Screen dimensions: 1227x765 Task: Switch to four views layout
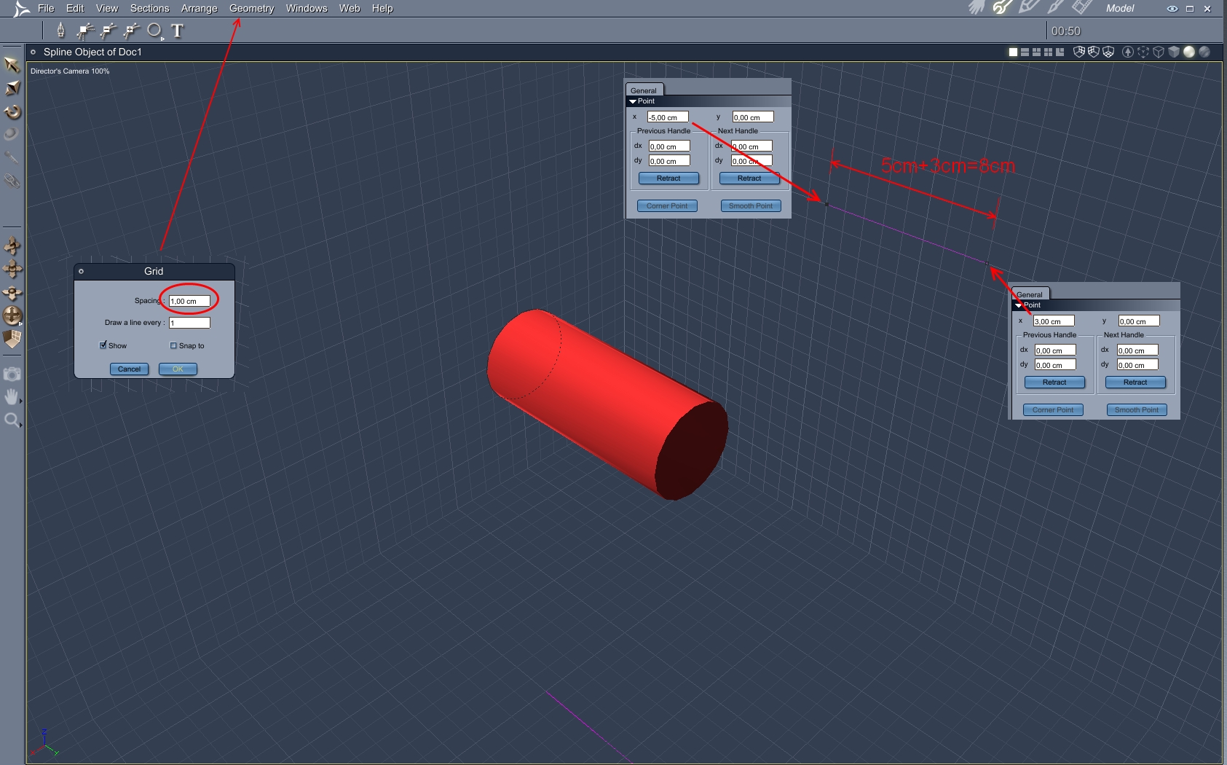pos(1048,52)
